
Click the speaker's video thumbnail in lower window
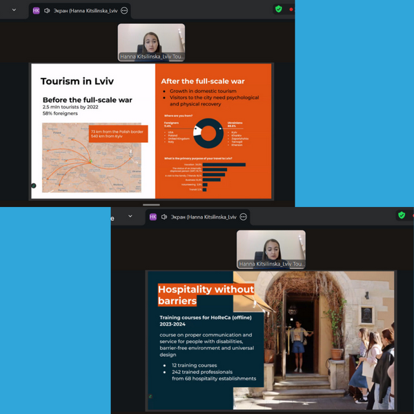click(271, 246)
